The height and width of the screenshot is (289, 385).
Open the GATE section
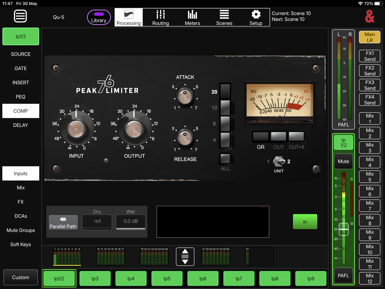tap(21, 68)
